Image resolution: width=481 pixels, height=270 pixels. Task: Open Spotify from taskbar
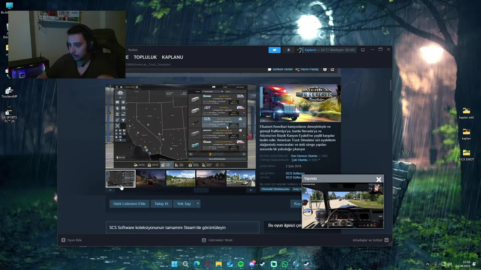[240, 264]
